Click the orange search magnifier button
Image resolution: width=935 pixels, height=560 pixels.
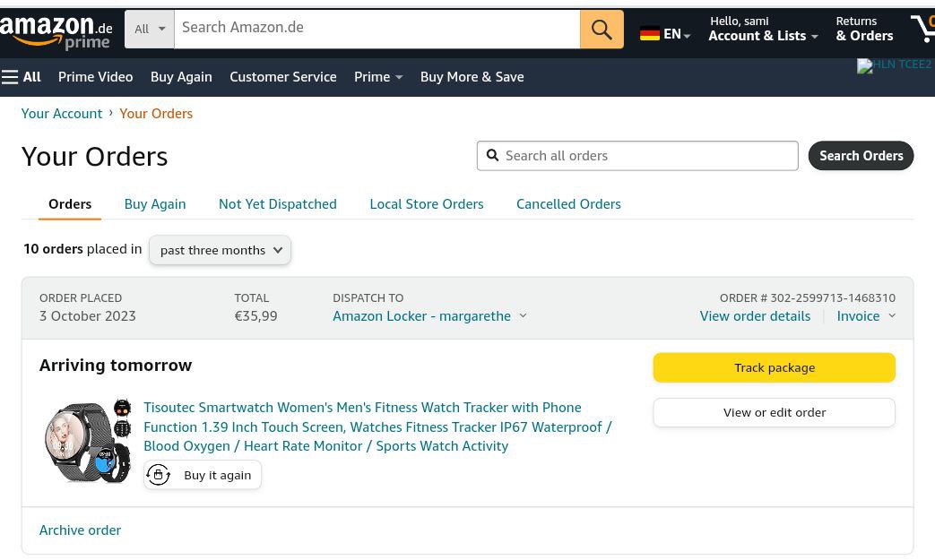click(601, 29)
